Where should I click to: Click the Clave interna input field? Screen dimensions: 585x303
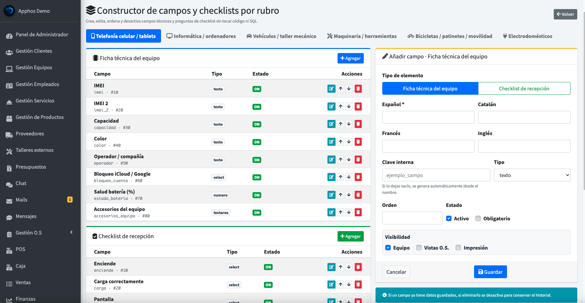(436, 175)
